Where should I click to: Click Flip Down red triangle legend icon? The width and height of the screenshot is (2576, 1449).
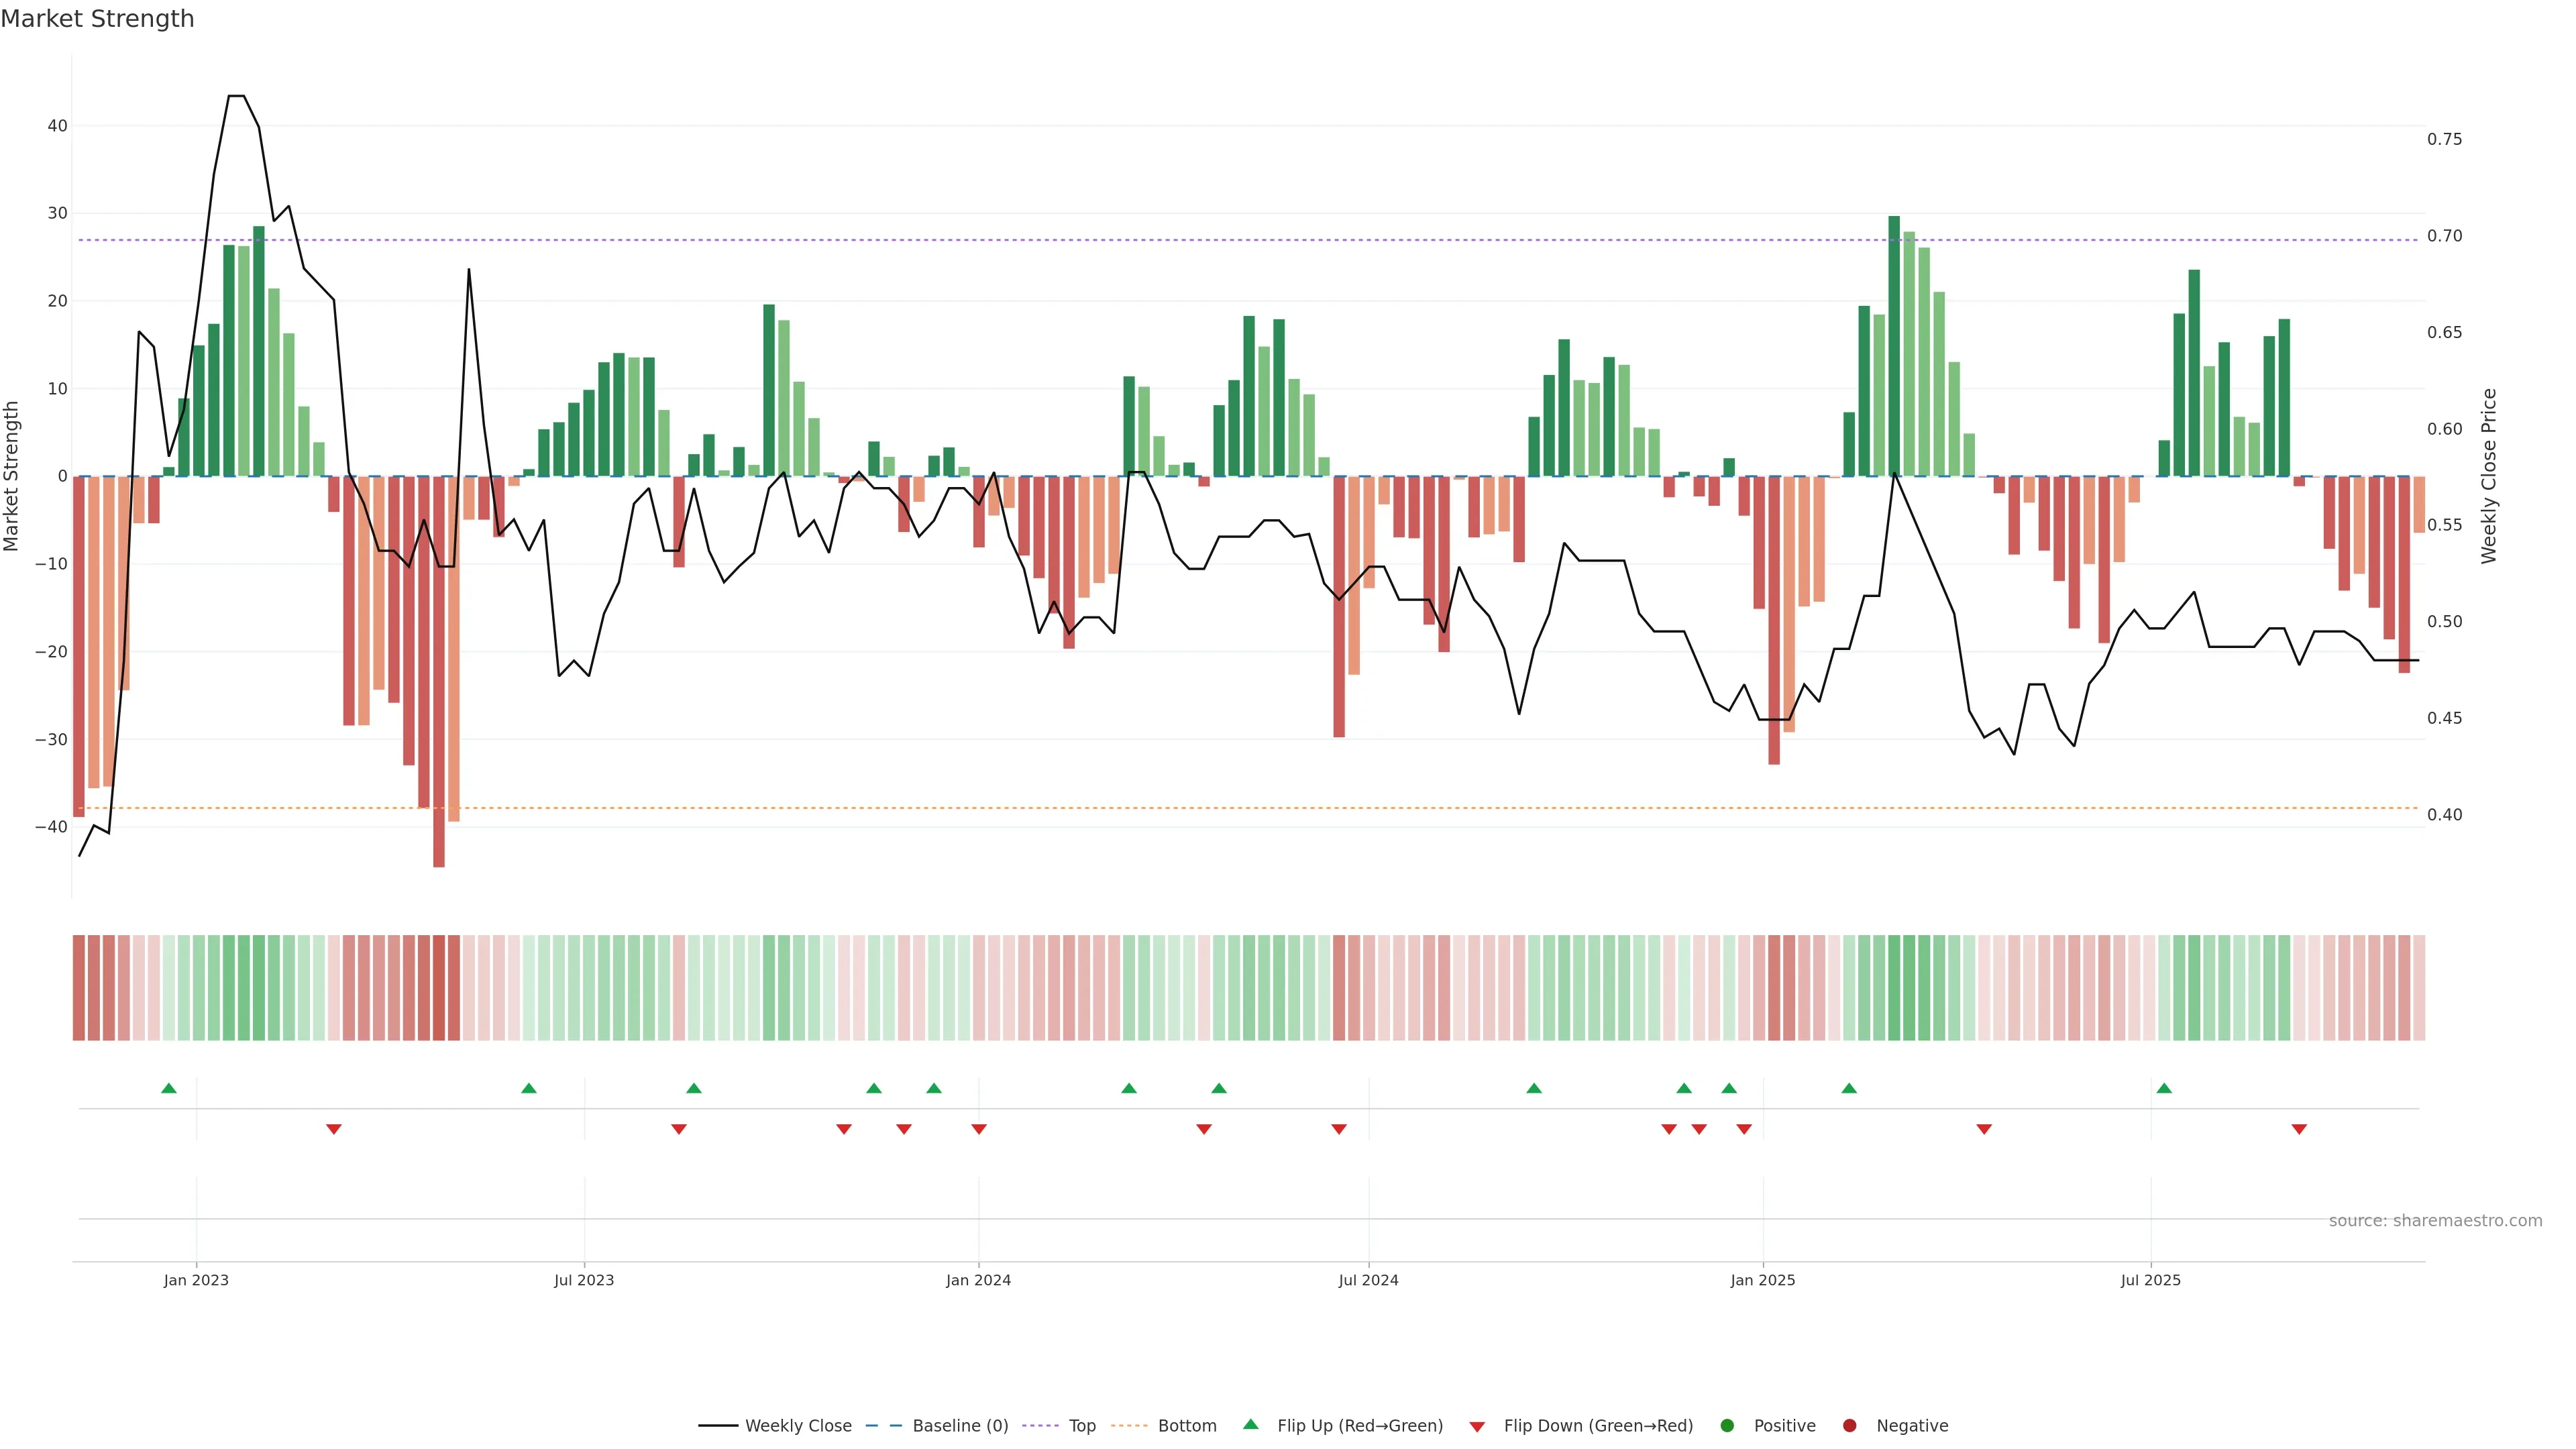[1477, 1427]
